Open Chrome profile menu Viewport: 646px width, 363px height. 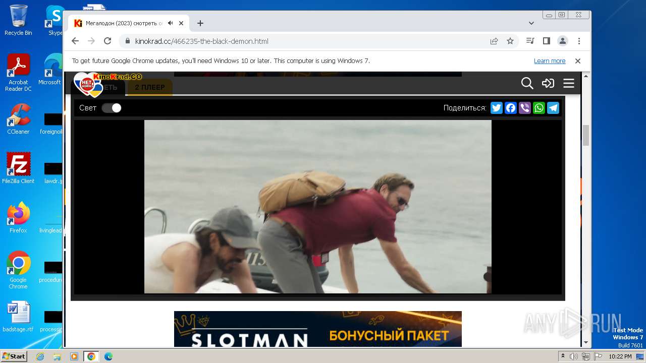pyautogui.click(x=563, y=41)
